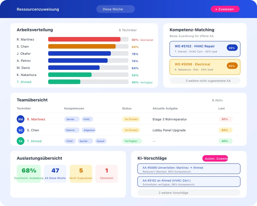Click the SC avatar for S. Chen

click(21, 130)
